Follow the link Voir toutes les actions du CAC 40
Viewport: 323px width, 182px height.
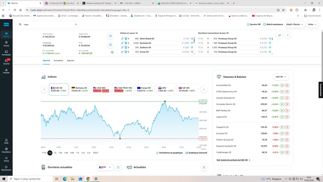click(x=232, y=160)
